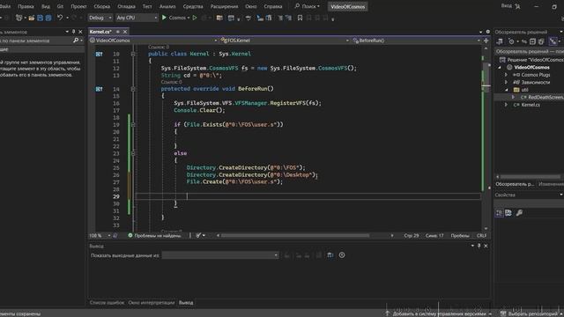Click the search magnifier in Toolbox panel
This screenshot has width=564, height=317.
point(76,41)
